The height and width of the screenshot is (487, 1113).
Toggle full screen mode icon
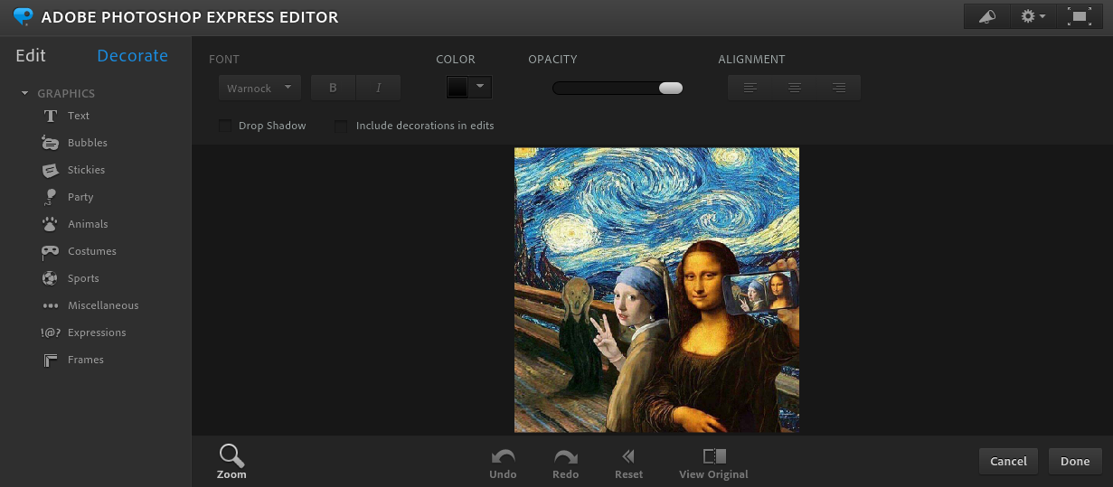(1079, 16)
